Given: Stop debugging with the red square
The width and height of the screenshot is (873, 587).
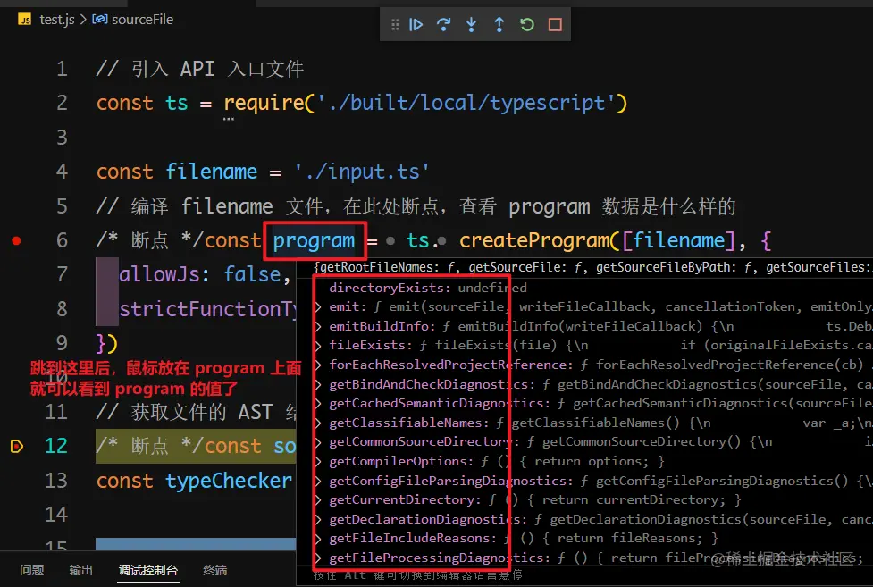Looking at the screenshot, I should coord(555,24).
